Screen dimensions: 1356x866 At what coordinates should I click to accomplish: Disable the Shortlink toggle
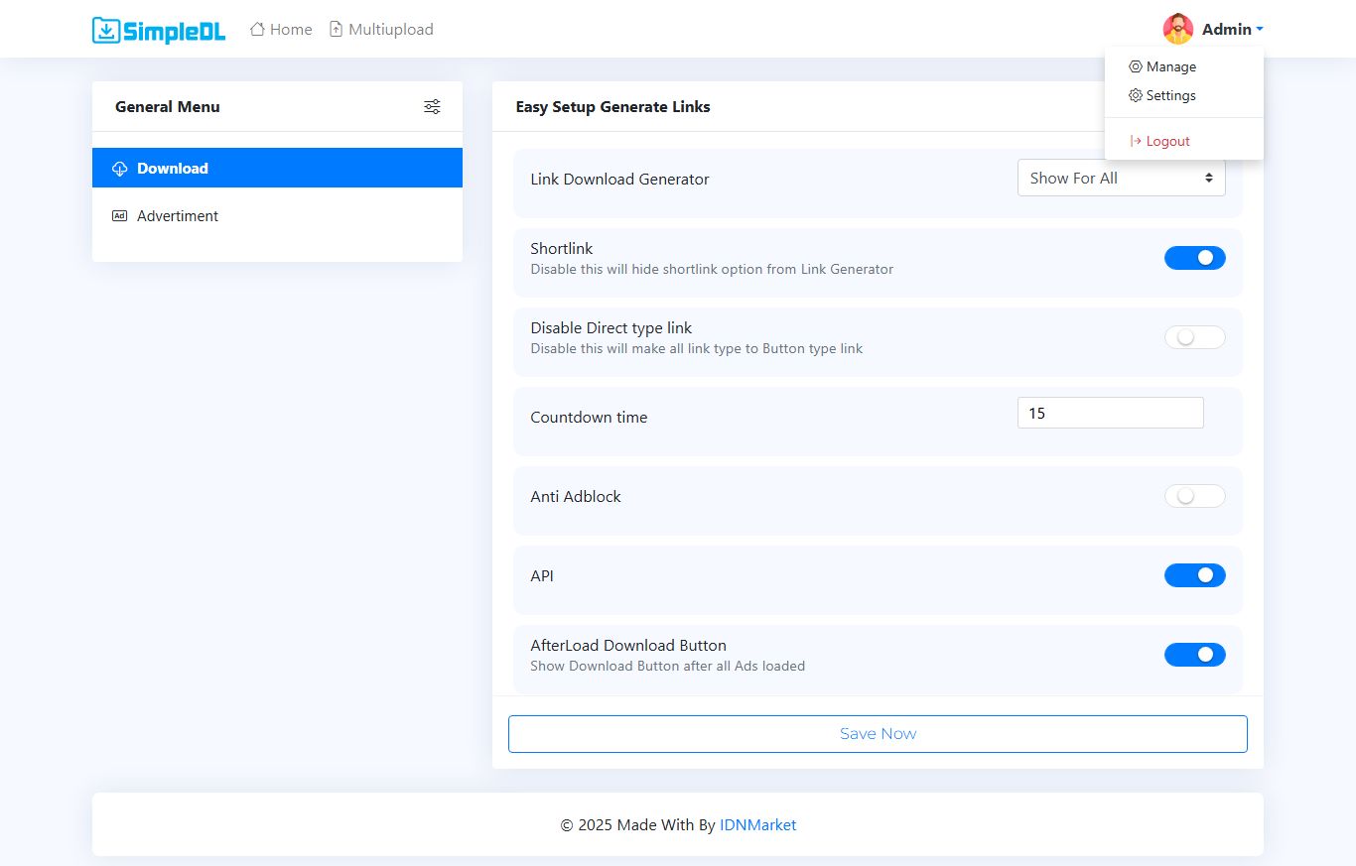[x=1194, y=258]
